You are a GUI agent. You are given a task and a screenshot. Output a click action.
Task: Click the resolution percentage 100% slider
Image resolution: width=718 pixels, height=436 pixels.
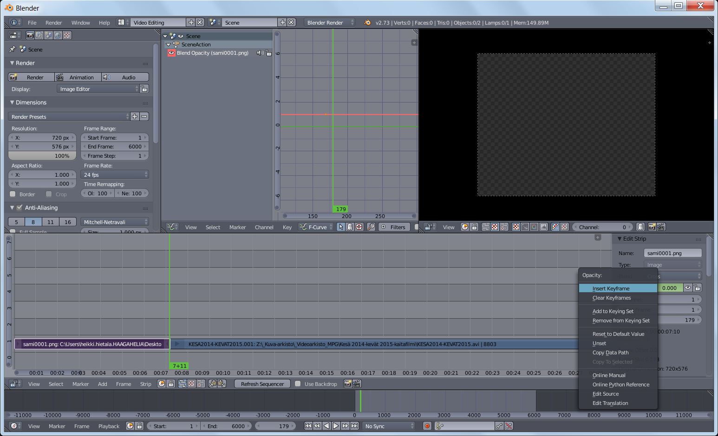pos(42,156)
